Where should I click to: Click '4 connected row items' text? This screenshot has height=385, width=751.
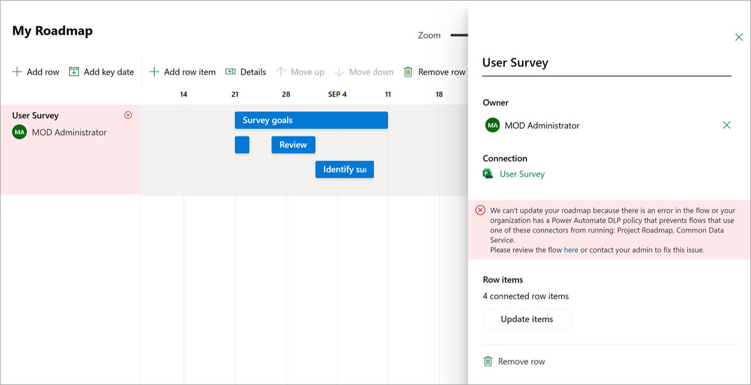coord(526,296)
